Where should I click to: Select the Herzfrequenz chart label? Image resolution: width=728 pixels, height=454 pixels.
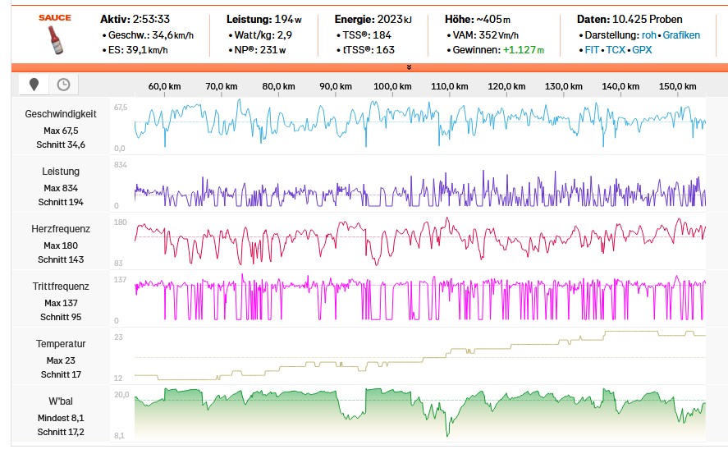pos(61,229)
